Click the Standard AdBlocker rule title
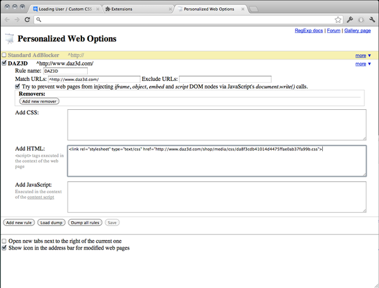This screenshot has height=288, width=379. coord(33,55)
